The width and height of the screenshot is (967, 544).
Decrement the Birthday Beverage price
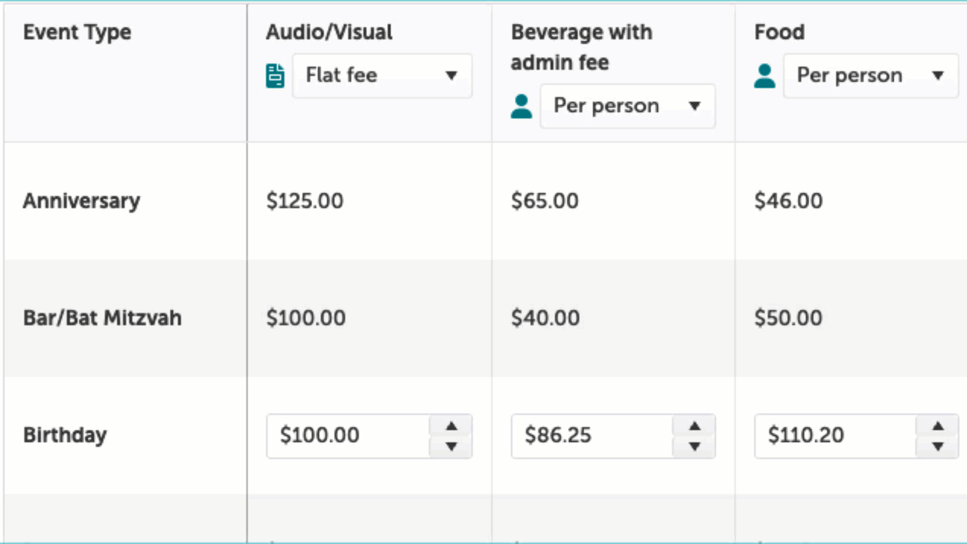(x=695, y=446)
